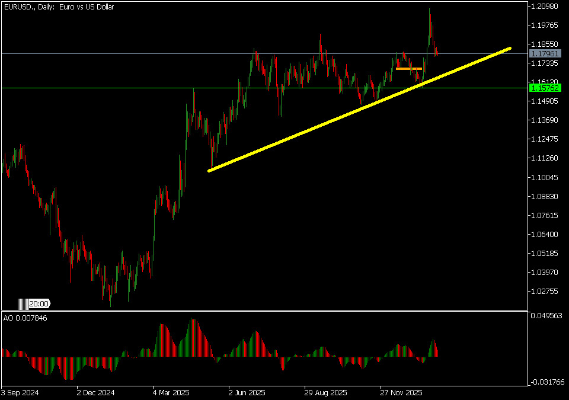
Task: Click the 3 Sep 2024 date label
Action: (20, 392)
